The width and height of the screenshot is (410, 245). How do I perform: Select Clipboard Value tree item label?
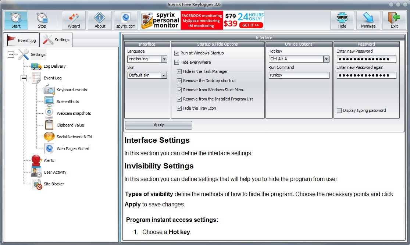pyautogui.click(x=70, y=125)
